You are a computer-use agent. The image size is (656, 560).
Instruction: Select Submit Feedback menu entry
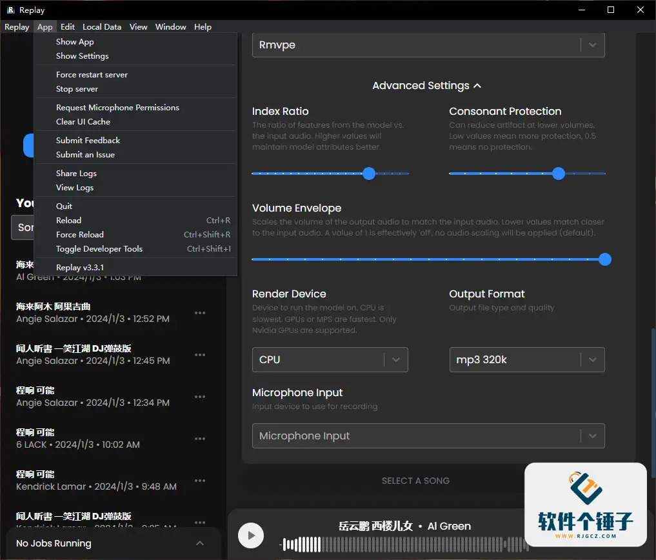point(136,140)
